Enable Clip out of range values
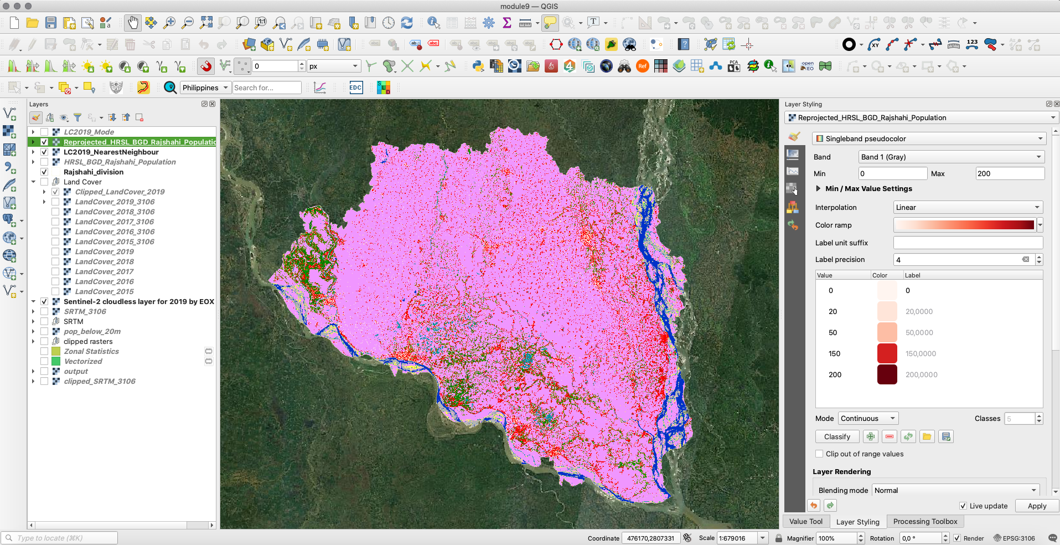Screen dimensions: 1060x545 click(819, 454)
